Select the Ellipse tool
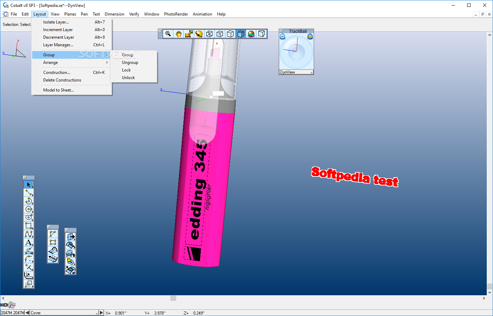493x316 pixels. tap(29, 218)
